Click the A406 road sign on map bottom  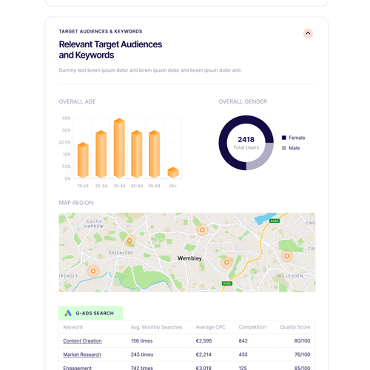(x=227, y=283)
